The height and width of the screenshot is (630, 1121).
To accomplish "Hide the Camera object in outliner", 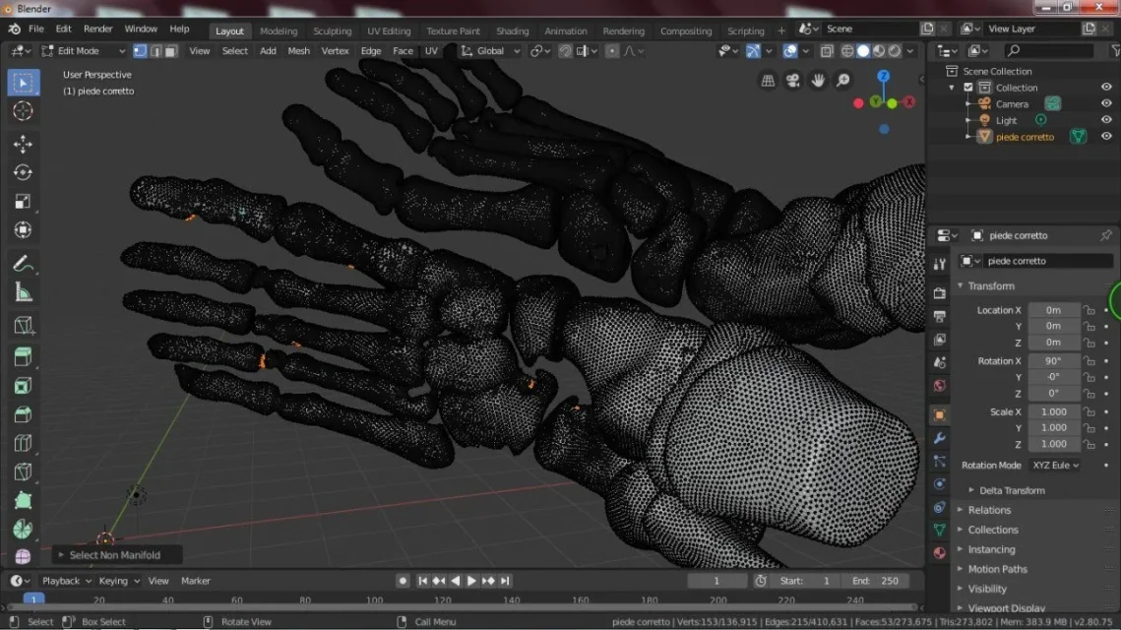I will click(x=1106, y=103).
